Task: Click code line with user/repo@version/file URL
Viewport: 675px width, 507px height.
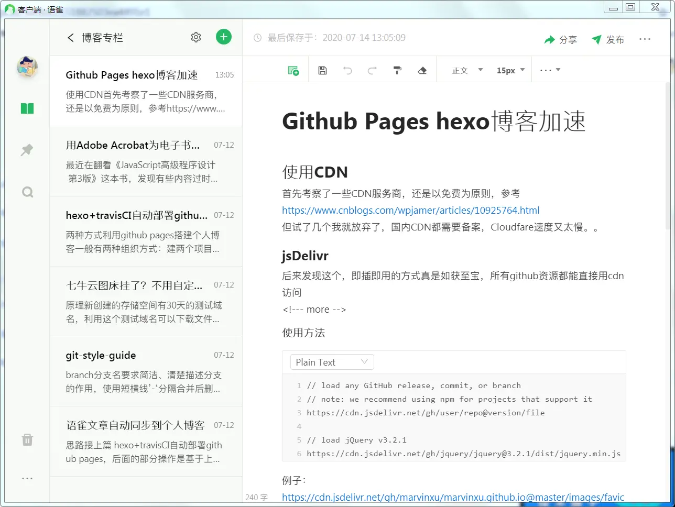Action: point(426,413)
